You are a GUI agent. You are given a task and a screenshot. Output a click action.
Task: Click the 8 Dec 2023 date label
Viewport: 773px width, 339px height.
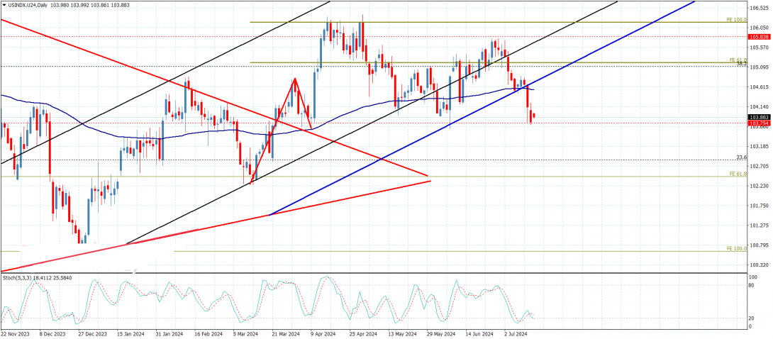coord(52,334)
